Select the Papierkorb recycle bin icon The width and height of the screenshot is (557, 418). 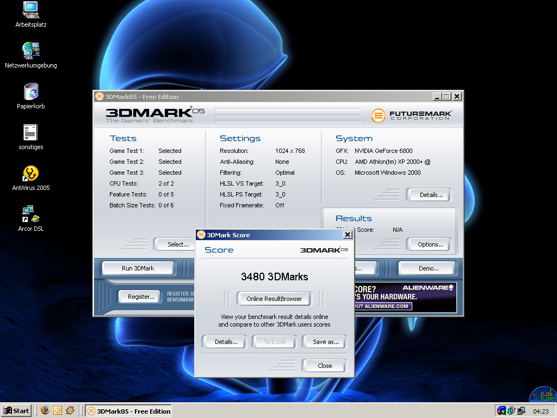coord(30,96)
